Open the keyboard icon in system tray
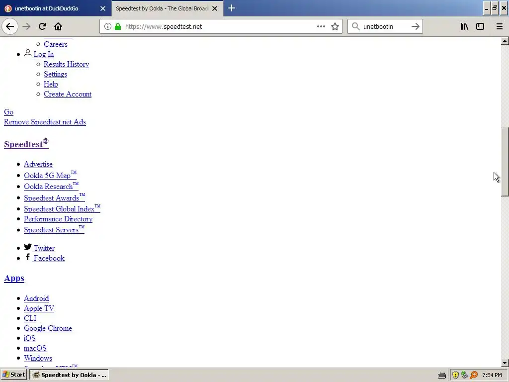The height and width of the screenshot is (382, 509). 442,375
